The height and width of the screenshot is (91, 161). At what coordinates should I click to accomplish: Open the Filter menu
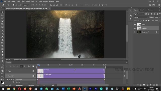pyautogui.click(x=32, y=2)
